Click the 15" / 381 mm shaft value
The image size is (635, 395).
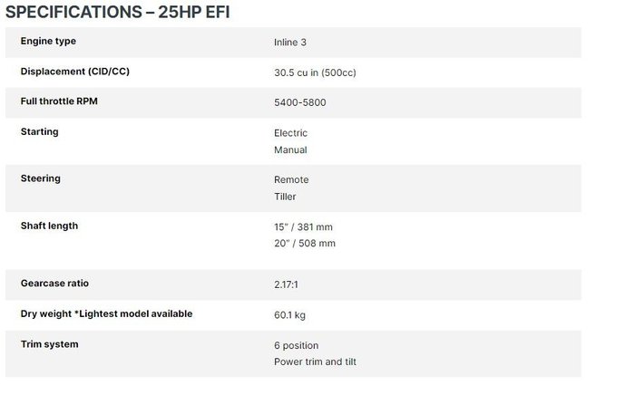pyautogui.click(x=303, y=227)
